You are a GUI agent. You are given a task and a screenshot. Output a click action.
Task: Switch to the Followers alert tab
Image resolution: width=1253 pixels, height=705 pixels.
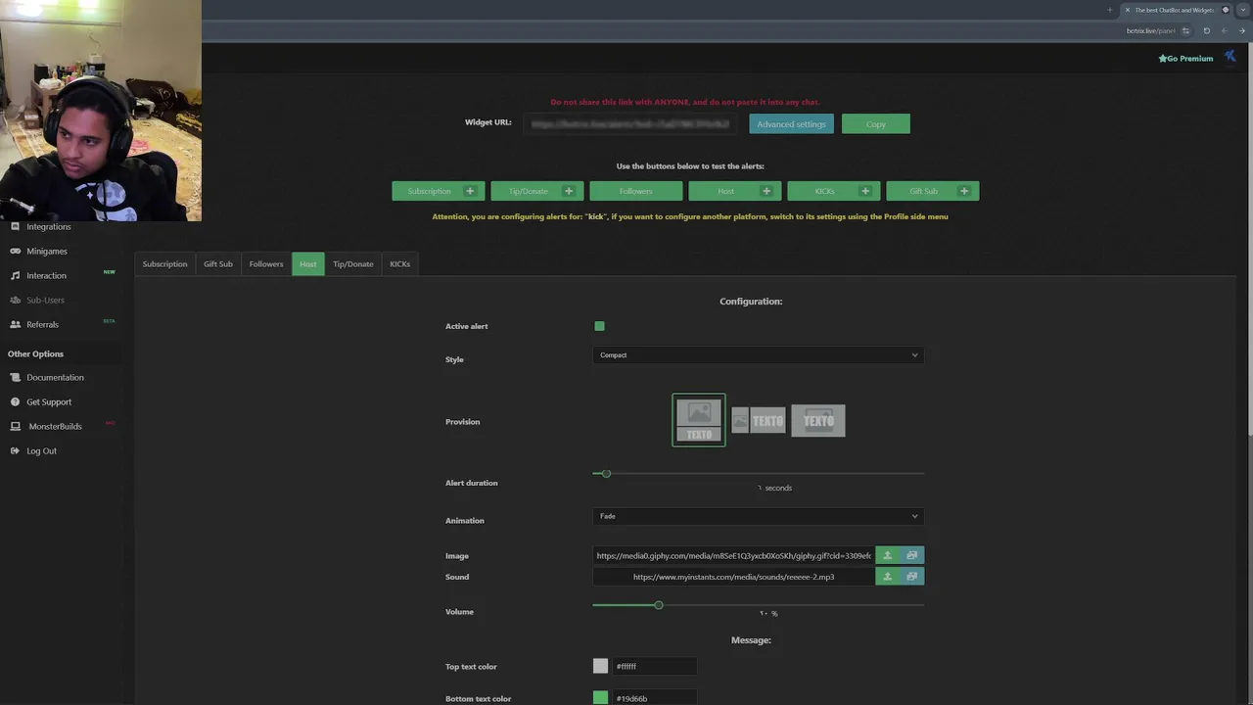[266, 263]
